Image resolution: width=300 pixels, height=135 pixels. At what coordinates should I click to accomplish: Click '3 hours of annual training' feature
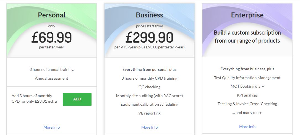[51, 69]
